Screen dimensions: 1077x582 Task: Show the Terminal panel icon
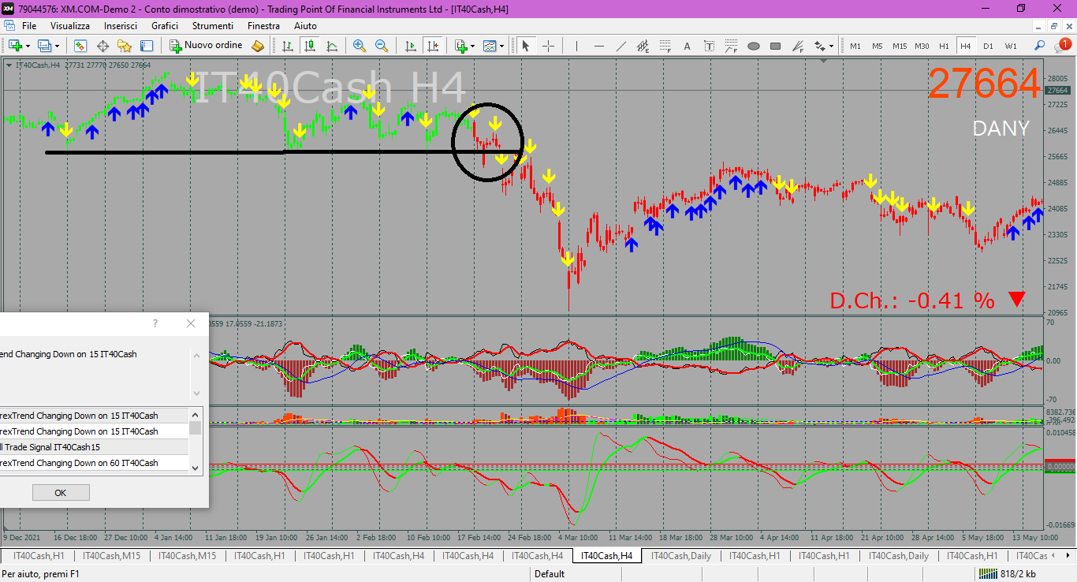tap(147, 46)
